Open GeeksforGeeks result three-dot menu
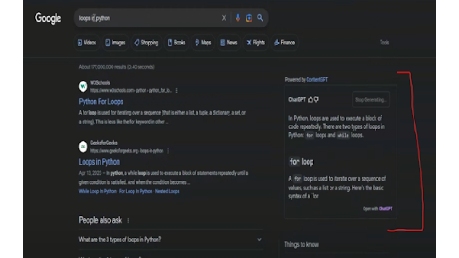The image size is (459, 258). click(168, 151)
